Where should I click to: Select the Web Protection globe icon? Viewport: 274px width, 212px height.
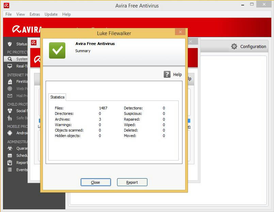pyautogui.click(x=10, y=89)
